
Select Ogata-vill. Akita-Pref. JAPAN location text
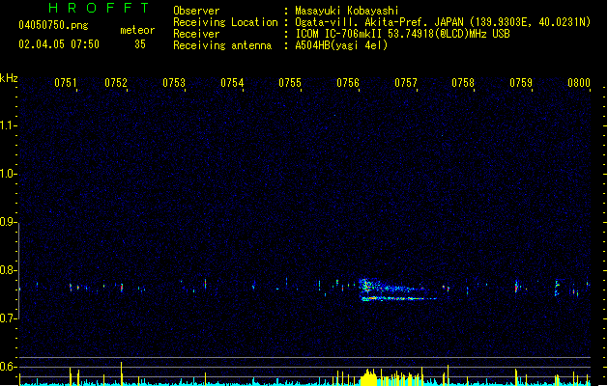click(443, 22)
